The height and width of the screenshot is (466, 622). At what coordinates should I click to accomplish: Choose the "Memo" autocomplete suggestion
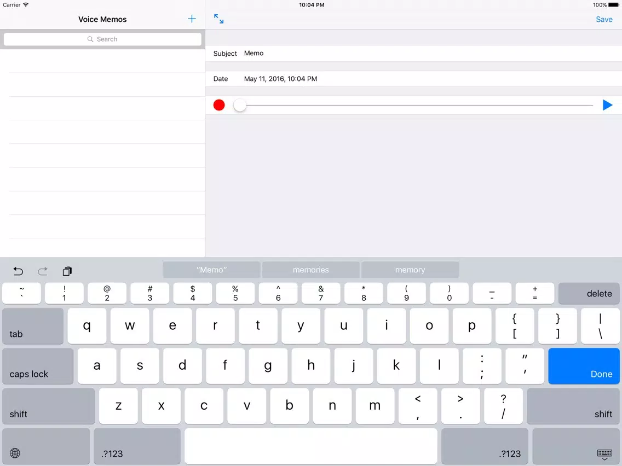click(211, 270)
